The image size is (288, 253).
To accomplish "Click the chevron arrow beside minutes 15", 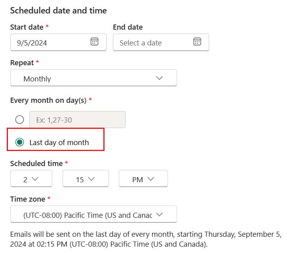I will (x=91, y=179).
